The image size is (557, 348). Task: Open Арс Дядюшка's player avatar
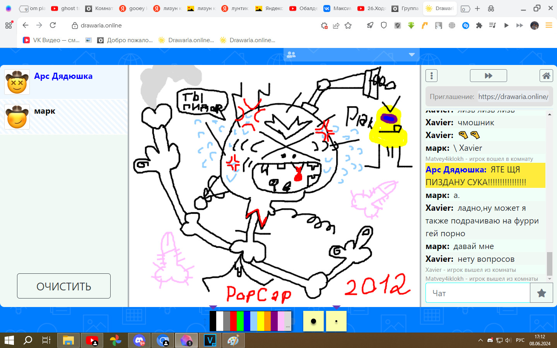tap(17, 82)
